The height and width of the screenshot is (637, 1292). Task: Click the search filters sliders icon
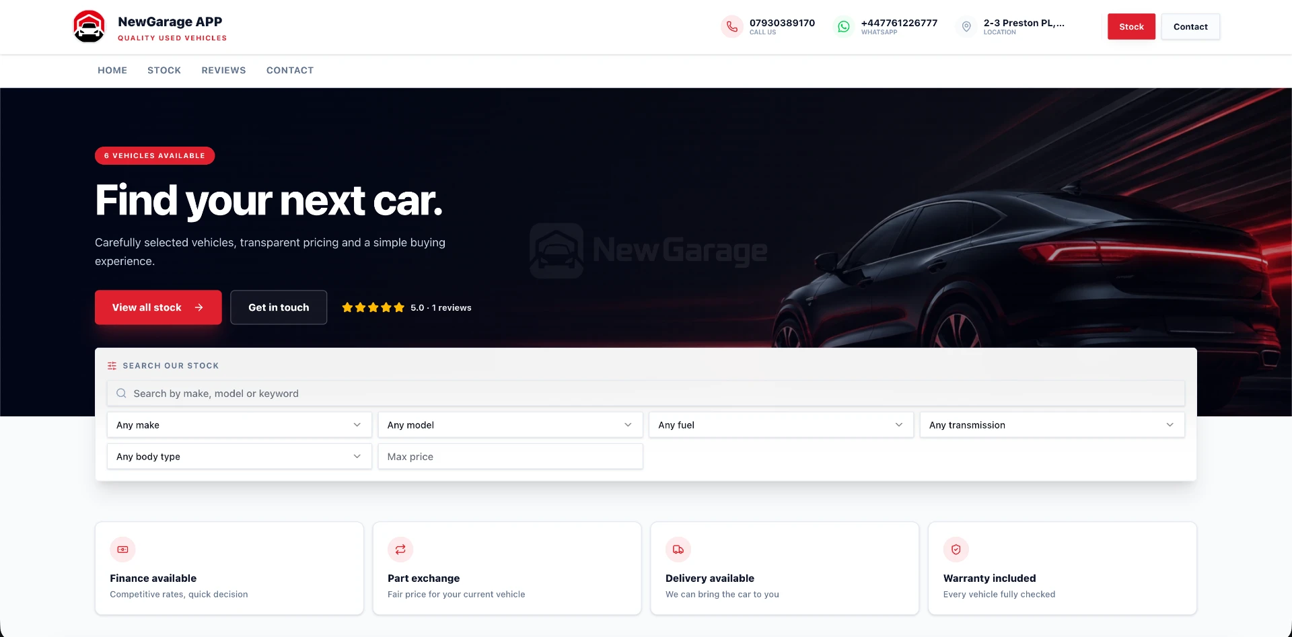pos(112,366)
